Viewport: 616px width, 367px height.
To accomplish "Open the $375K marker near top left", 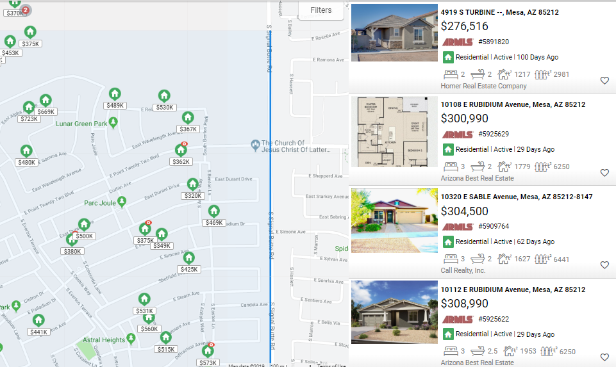I will 30,32.
